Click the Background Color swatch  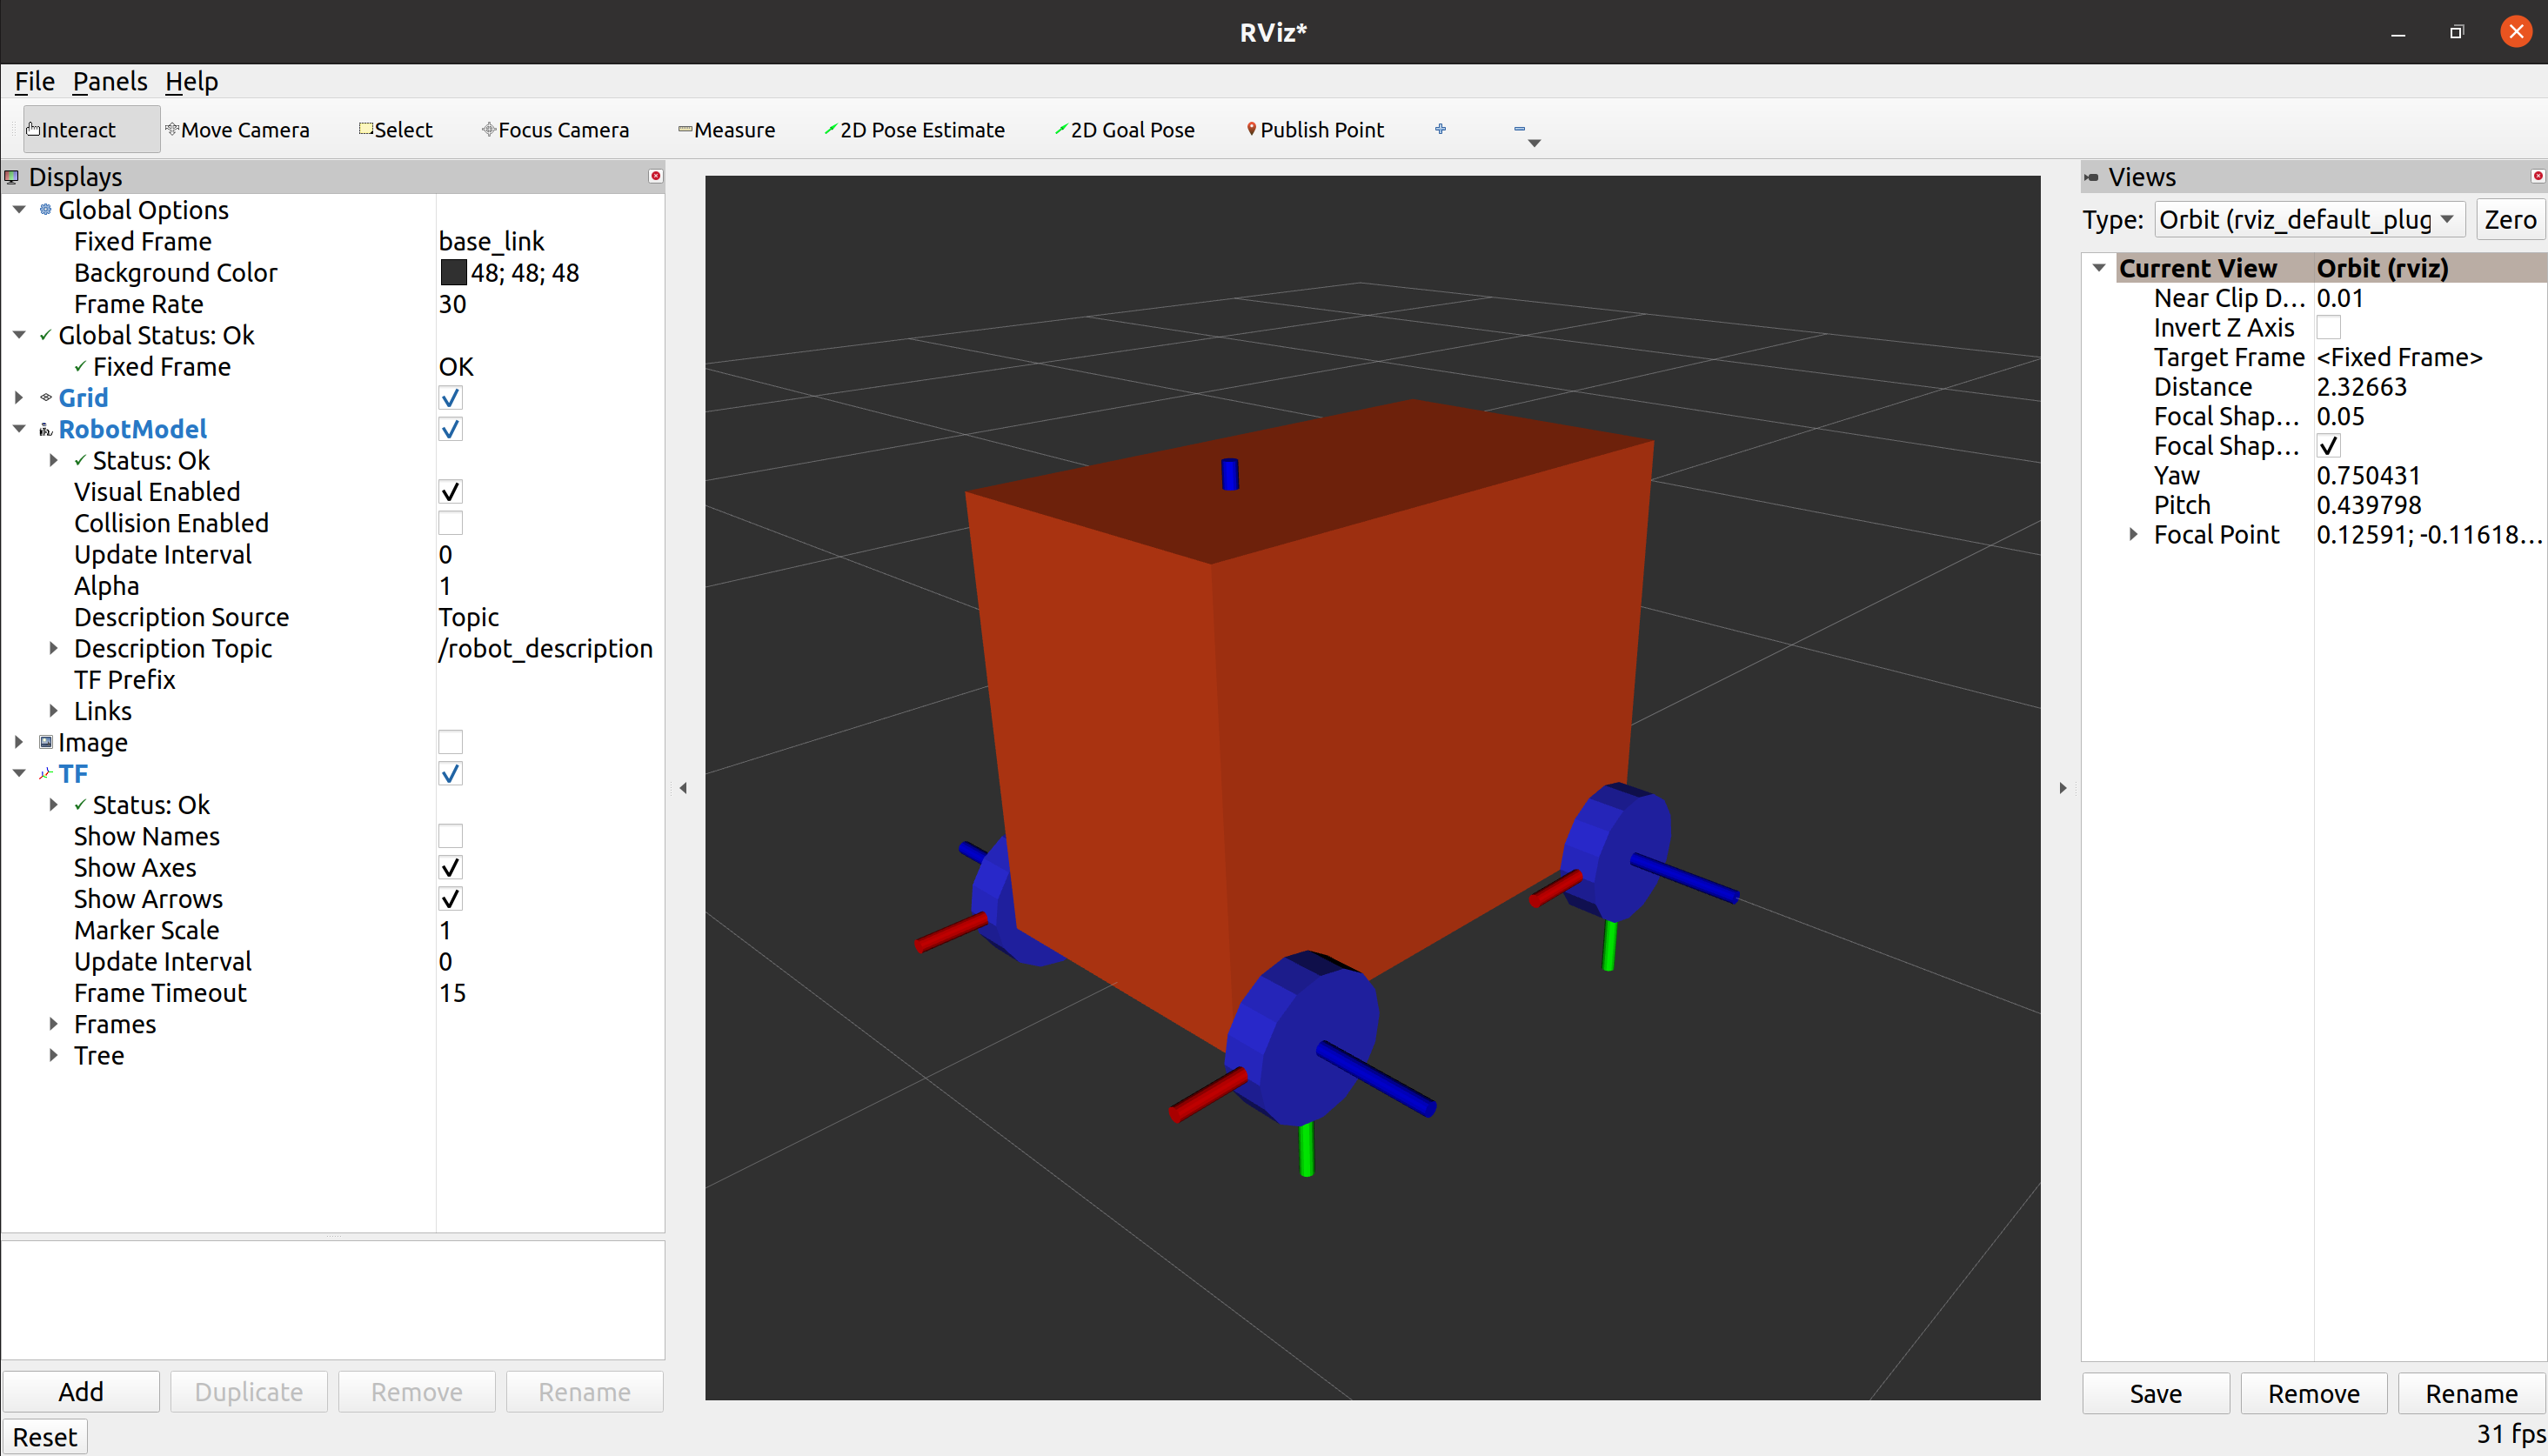pyautogui.click(x=453, y=273)
